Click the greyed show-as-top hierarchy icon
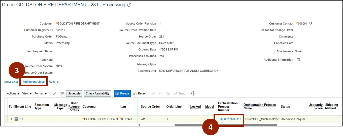The height and width of the screenshot is (137, 343). pos(168,93)
